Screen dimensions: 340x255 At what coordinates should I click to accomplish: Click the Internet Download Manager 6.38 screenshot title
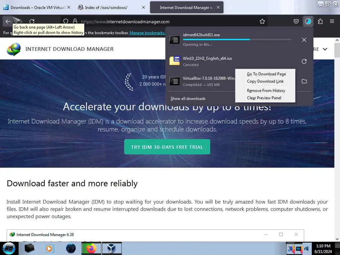click(45, 235)
